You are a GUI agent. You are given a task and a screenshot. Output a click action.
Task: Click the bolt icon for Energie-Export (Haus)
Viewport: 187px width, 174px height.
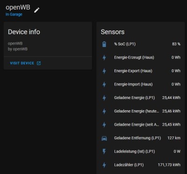click(104, 71)
